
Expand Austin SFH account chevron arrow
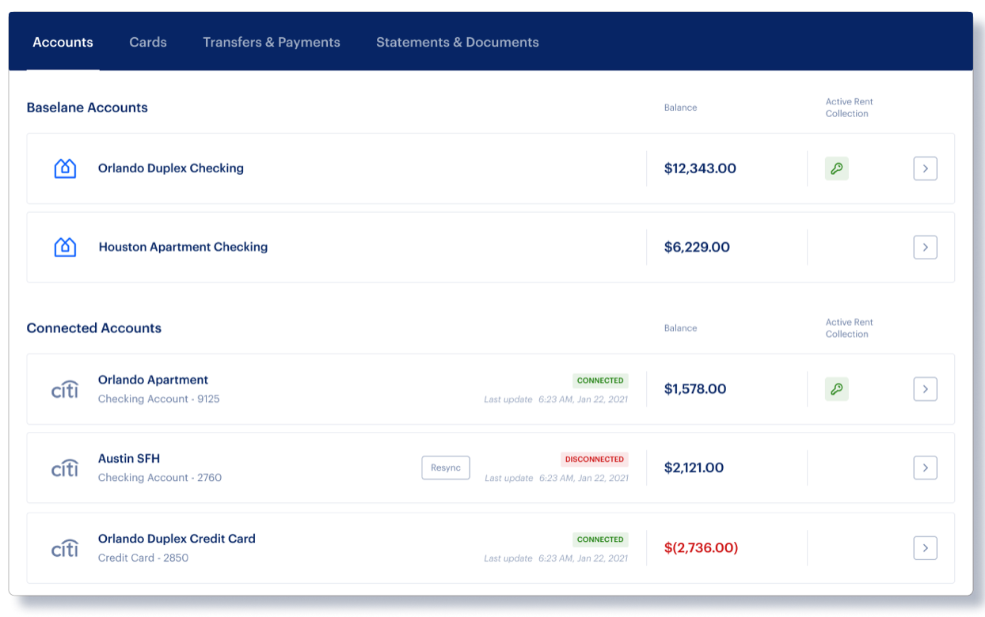(926, 467)
